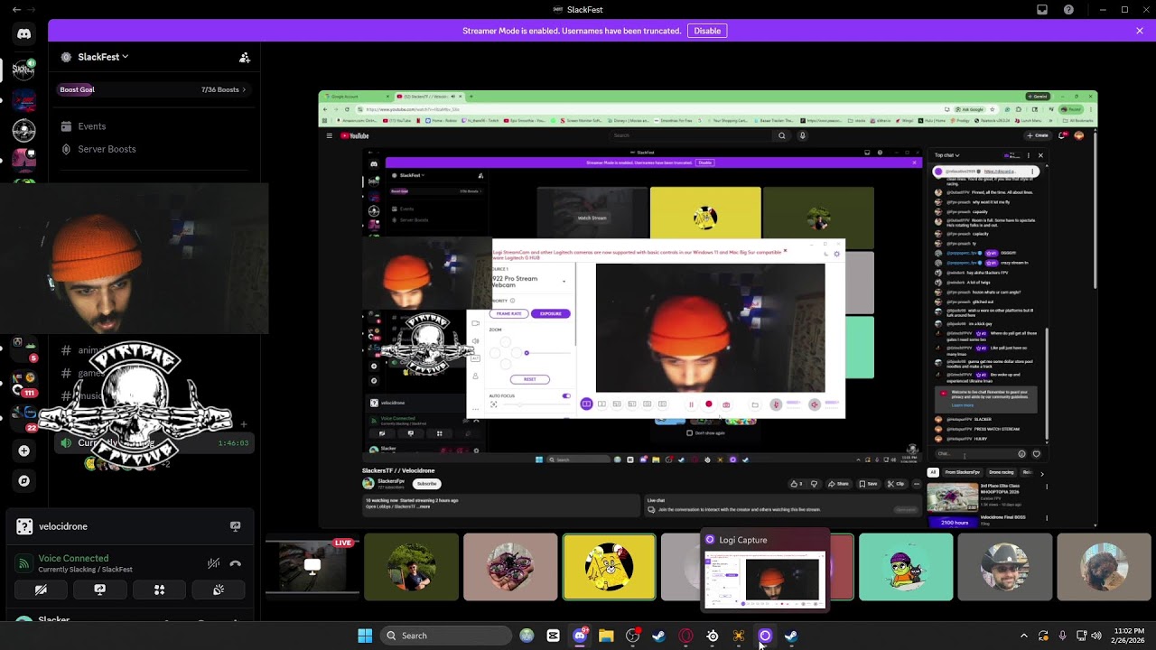Expand the SlackFest server menu
The height and width of the screenshot is (650, 1156).
(x=103, y=57)
